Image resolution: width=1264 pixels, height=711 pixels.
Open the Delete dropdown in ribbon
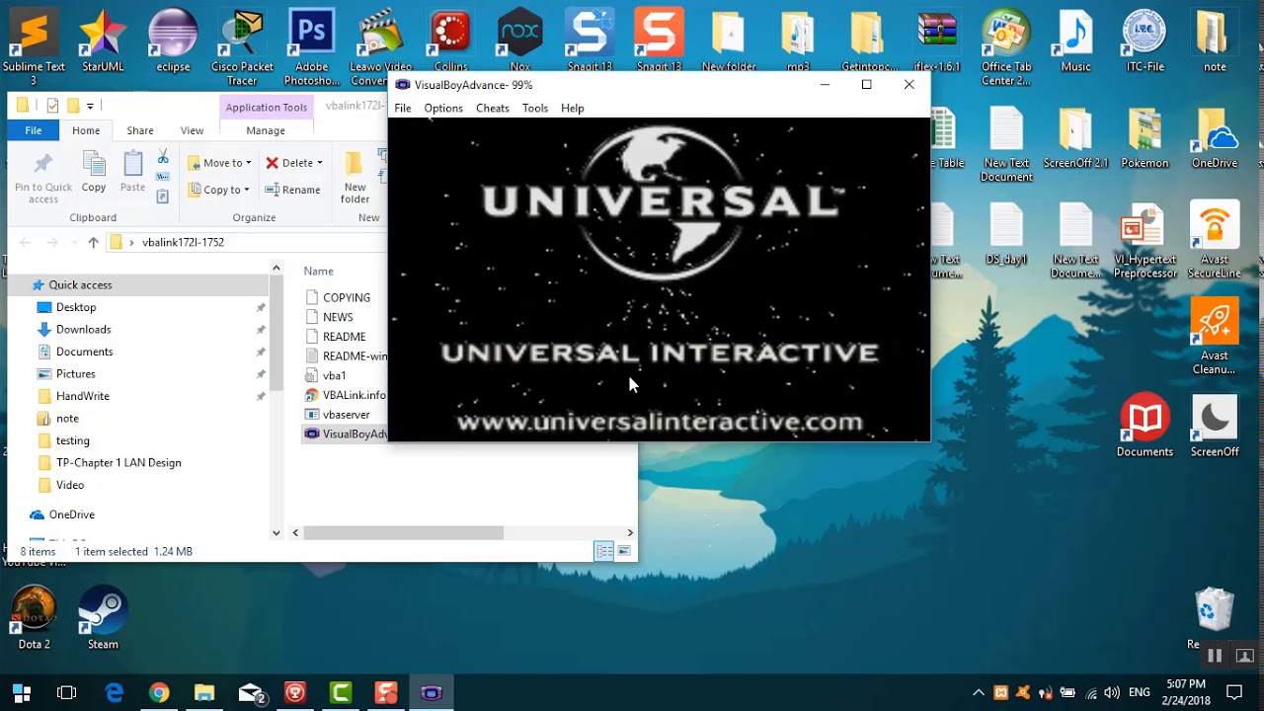point(294,163)
